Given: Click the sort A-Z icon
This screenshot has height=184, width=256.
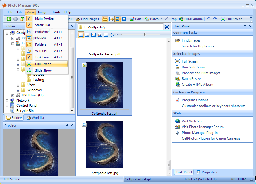Looking at the screenshot, I should click(112, 34).
